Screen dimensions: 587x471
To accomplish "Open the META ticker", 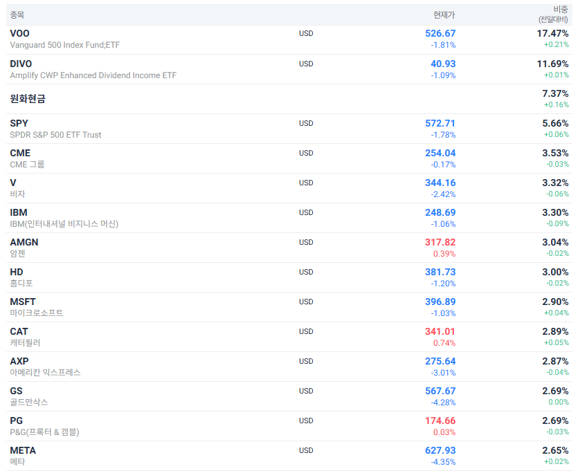I will pyautogui.click(x=23, y=450).
